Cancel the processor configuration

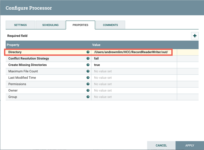pos(161,145)
